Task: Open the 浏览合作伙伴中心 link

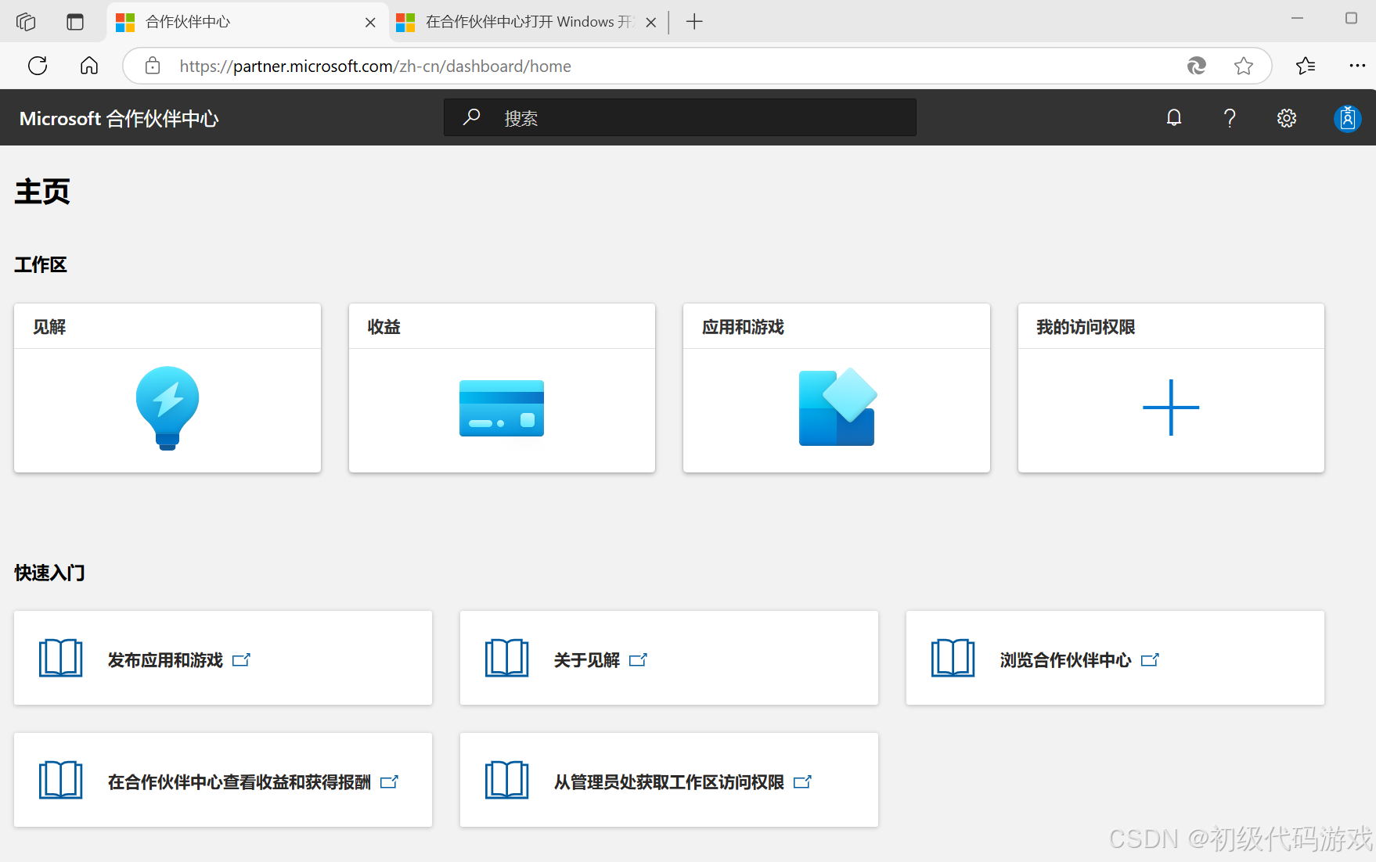Action: [x=1065, y=660]
